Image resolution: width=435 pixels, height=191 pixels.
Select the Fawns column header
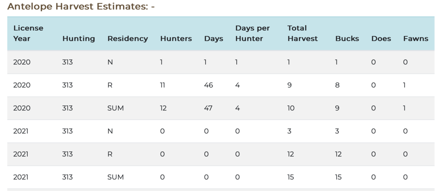tap(415, 39)
